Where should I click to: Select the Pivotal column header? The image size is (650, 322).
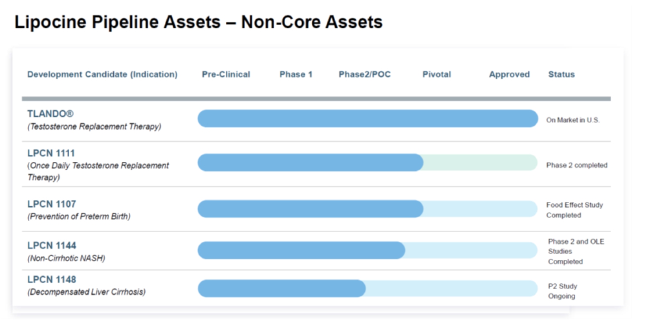437,74
